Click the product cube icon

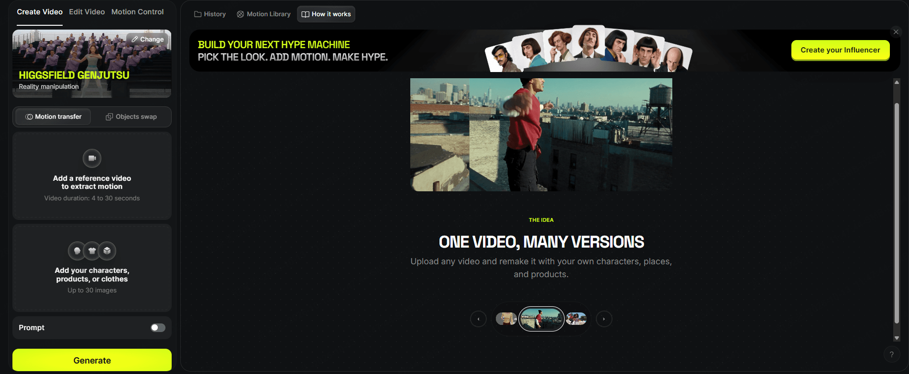[x=107, y=251]
